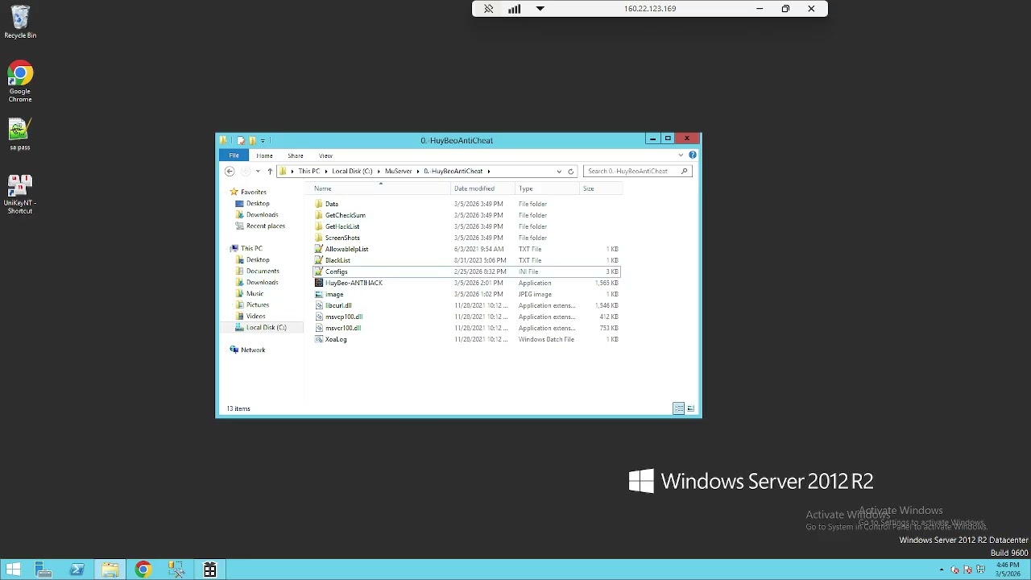Select the HuyBeo-ANTIHACK application file
1031x580 pixels.
tap(353, 283)
